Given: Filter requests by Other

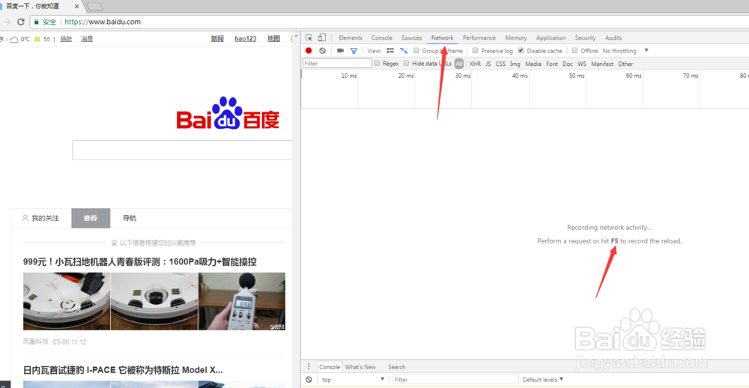Looking at the screenshot, I should pos(625,64).
